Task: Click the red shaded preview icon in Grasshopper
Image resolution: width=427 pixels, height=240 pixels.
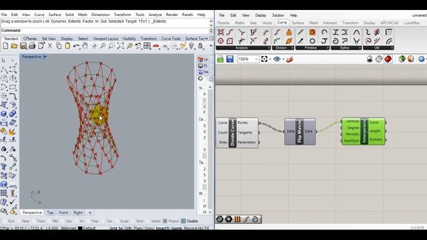Action: tap(388, 59)
